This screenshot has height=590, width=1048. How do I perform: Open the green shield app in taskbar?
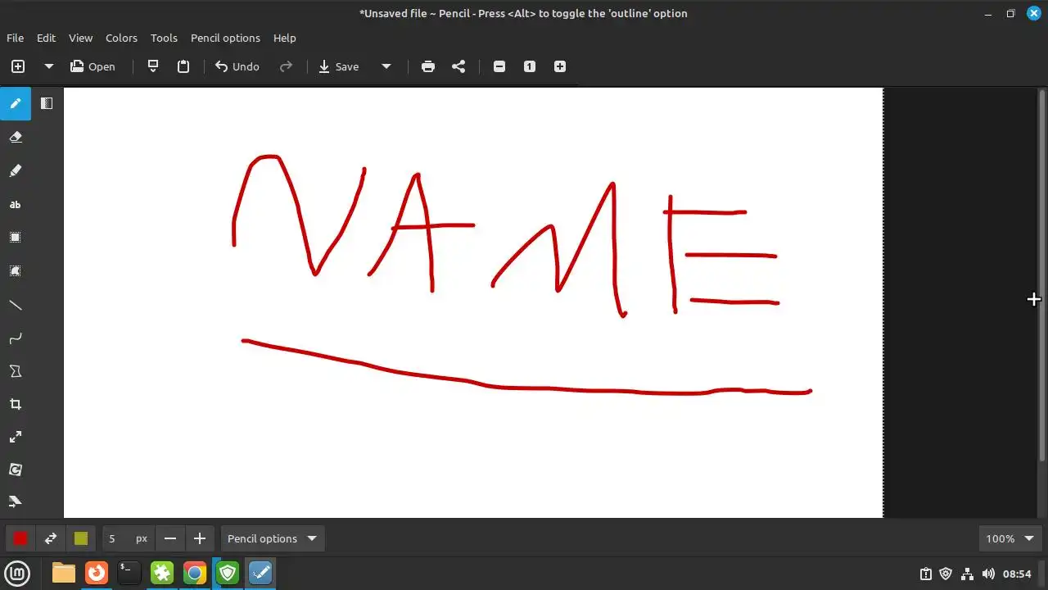tap(227, 574)
